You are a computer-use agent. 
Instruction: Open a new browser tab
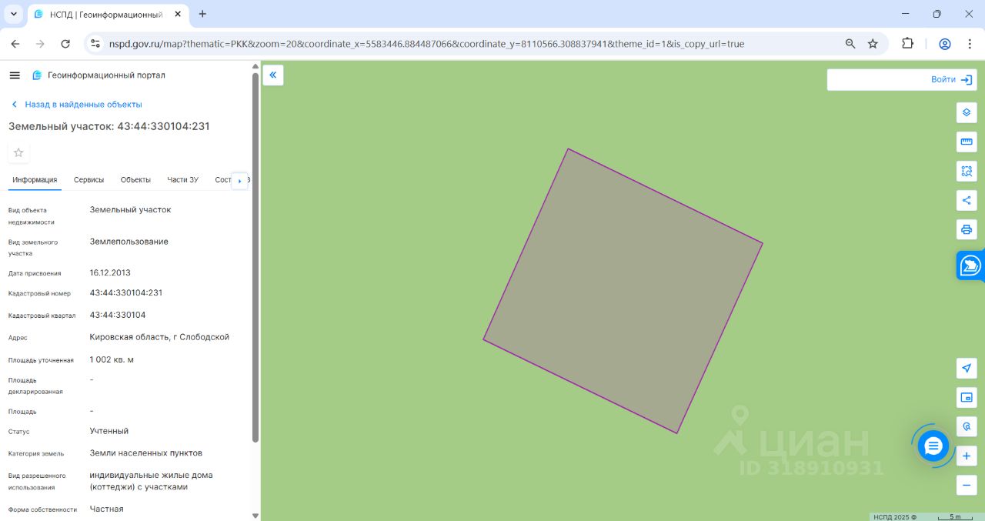click(x=203, y=14)
